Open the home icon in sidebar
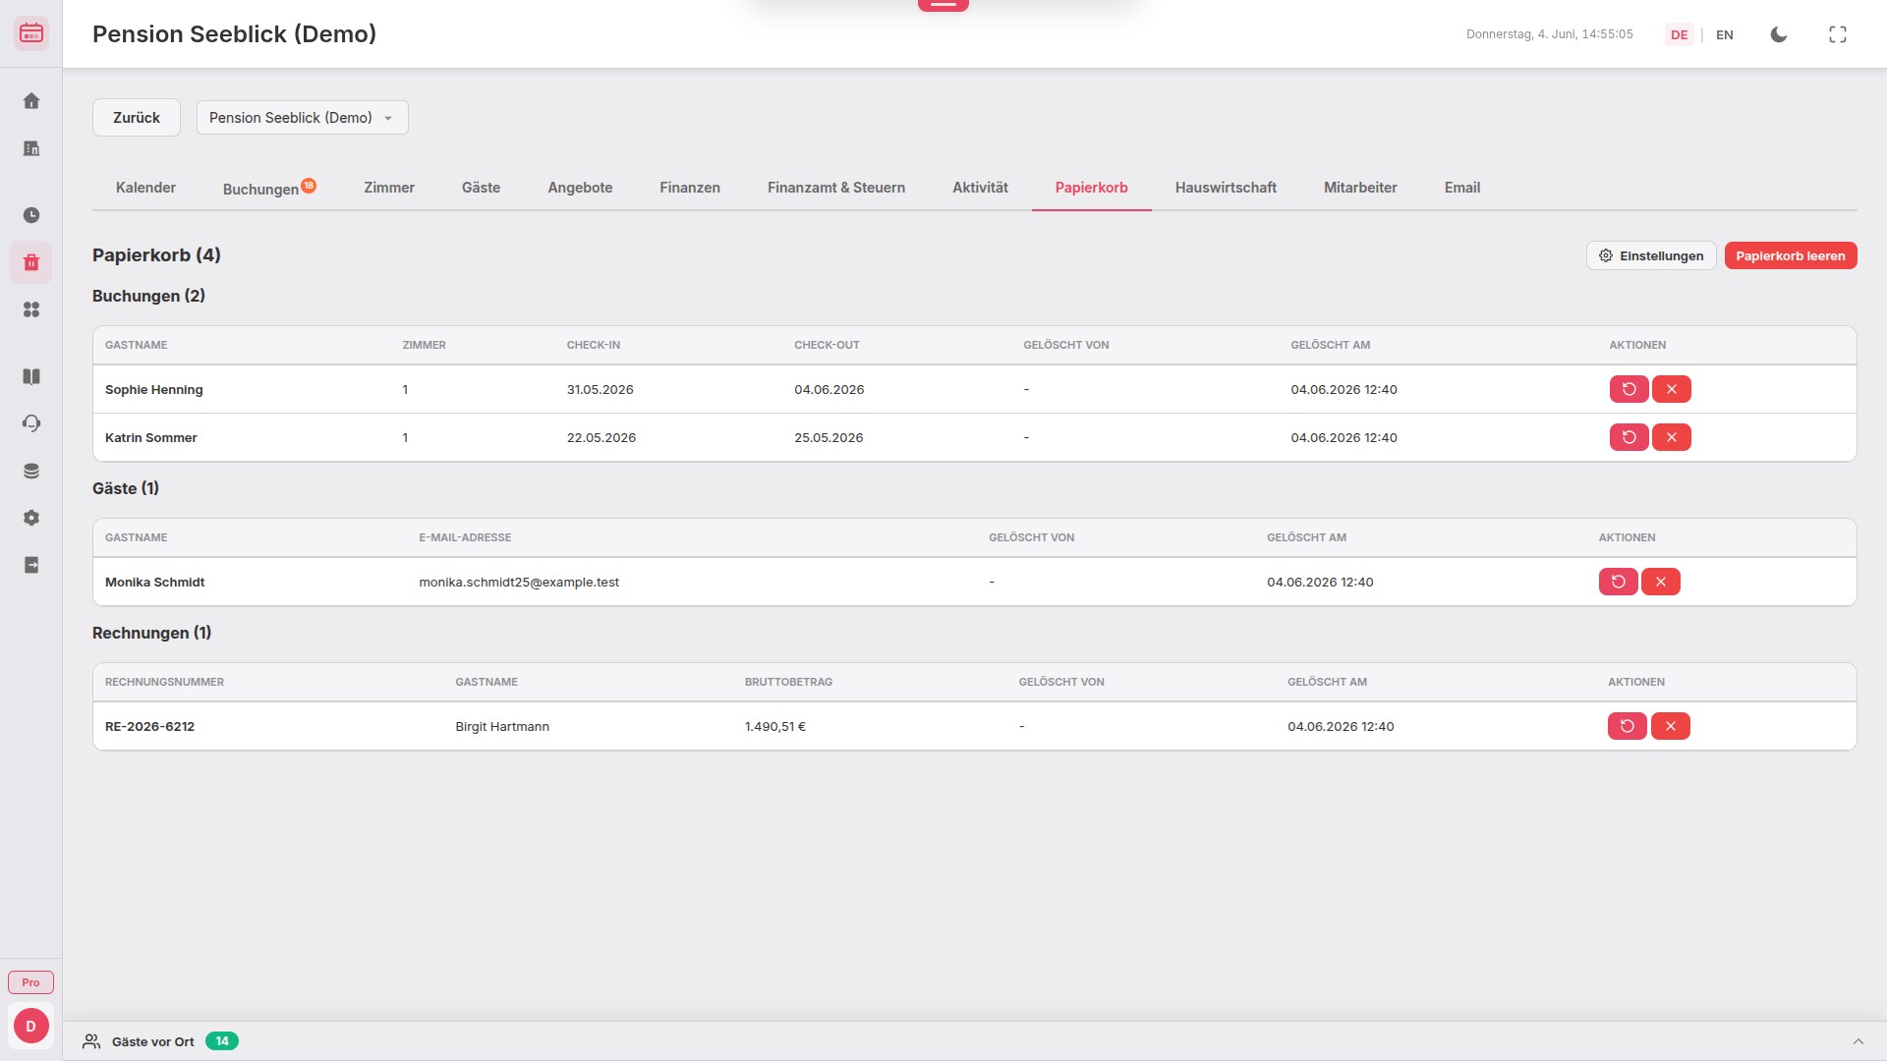1887x1061 pixels. pos(31,101)
